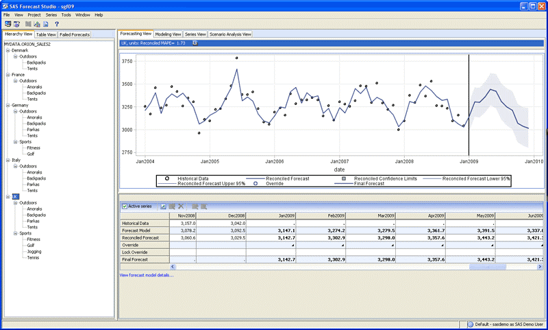Switch to the Modeling View tab
Viewport: 548px width, 330px height.
(x=168, y=34)
